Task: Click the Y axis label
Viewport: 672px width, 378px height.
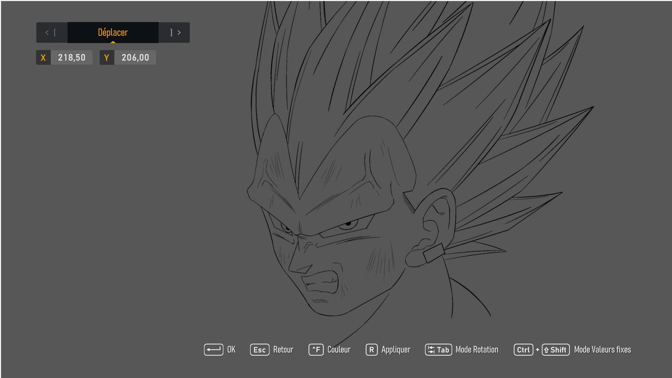Action: pyautogui.click(x=106, y=57)
